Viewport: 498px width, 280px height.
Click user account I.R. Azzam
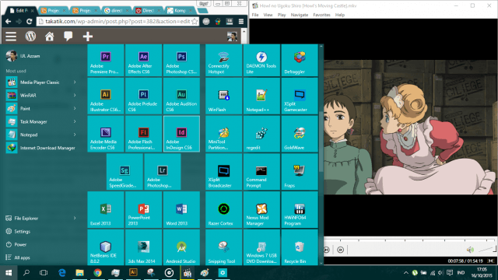(23, 56)
